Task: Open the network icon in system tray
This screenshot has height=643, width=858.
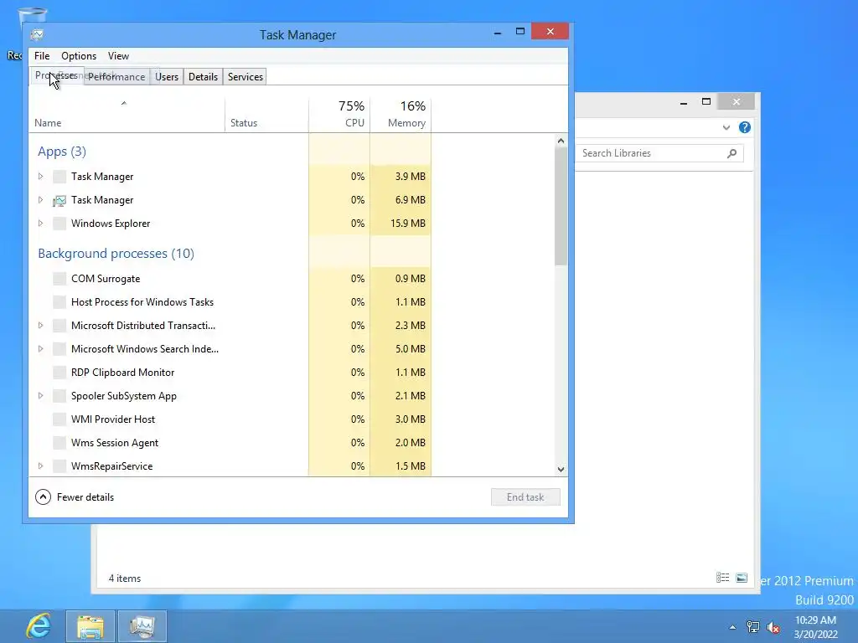Action: (753, 627)
